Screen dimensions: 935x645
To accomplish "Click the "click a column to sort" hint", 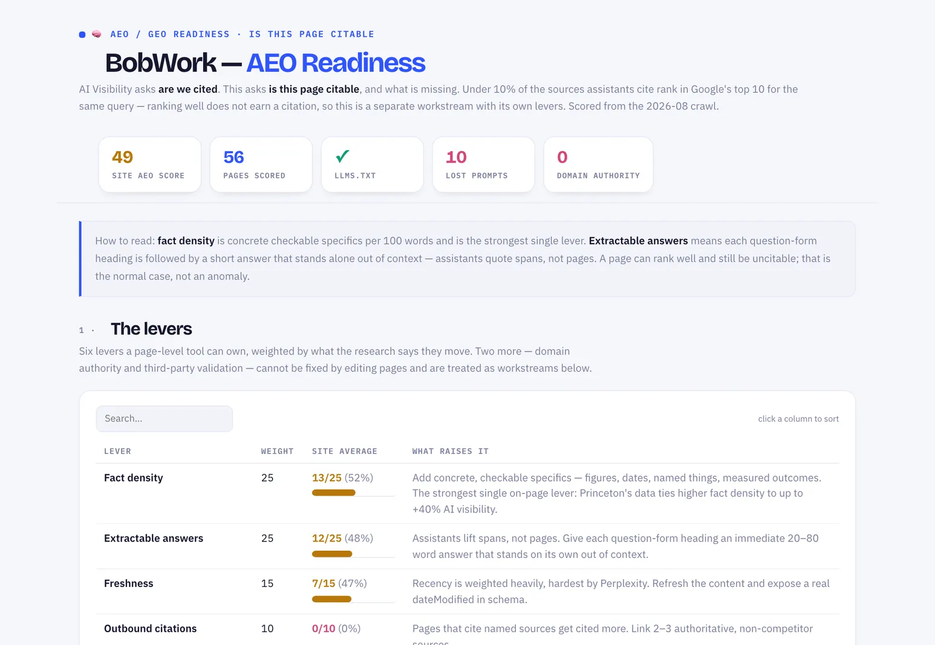I will (x=798, y=419).
